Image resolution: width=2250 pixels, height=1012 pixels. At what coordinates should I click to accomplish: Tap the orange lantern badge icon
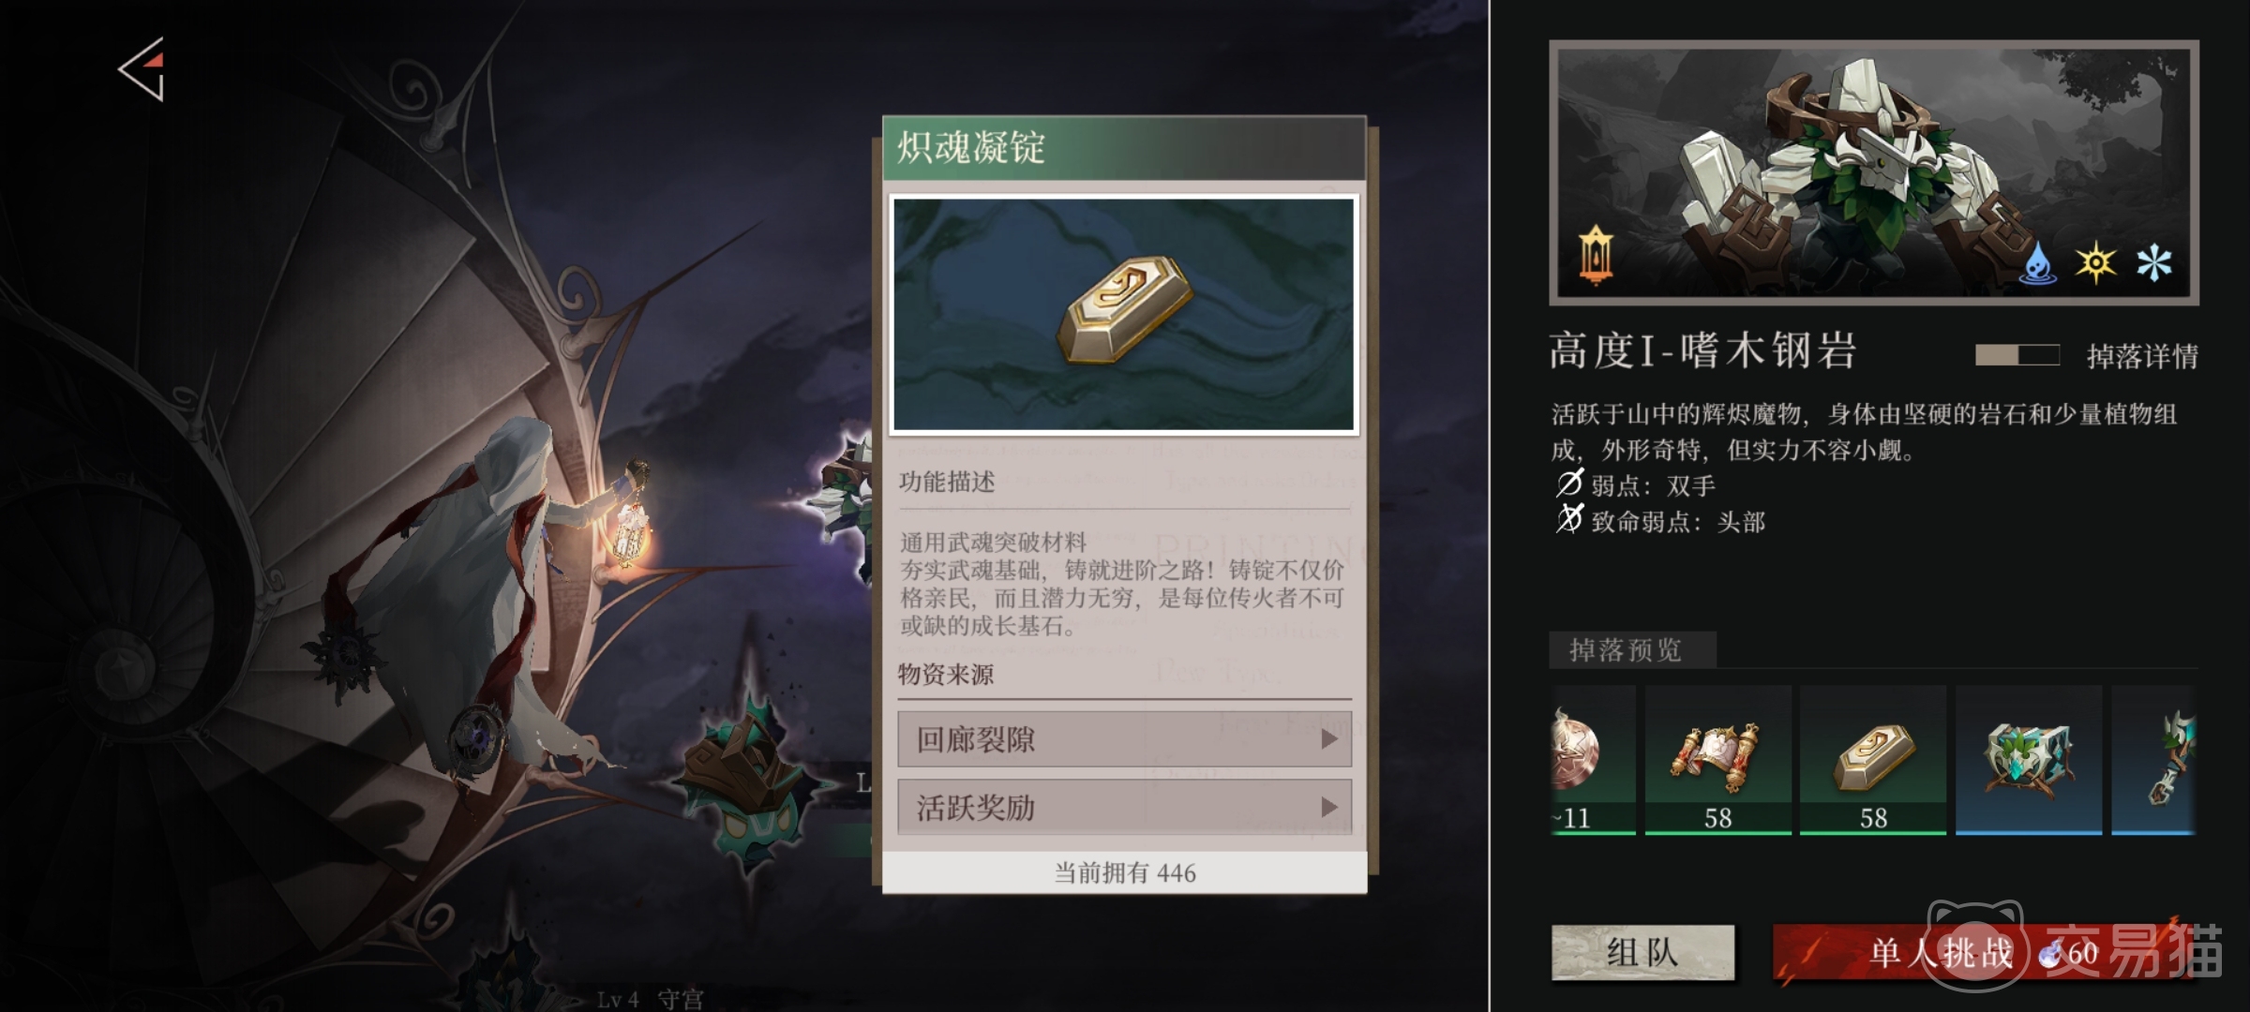pos(1596,253)
